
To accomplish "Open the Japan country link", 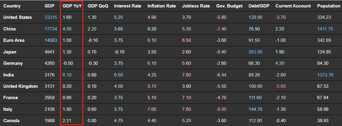I will click(x=10, y=52).
